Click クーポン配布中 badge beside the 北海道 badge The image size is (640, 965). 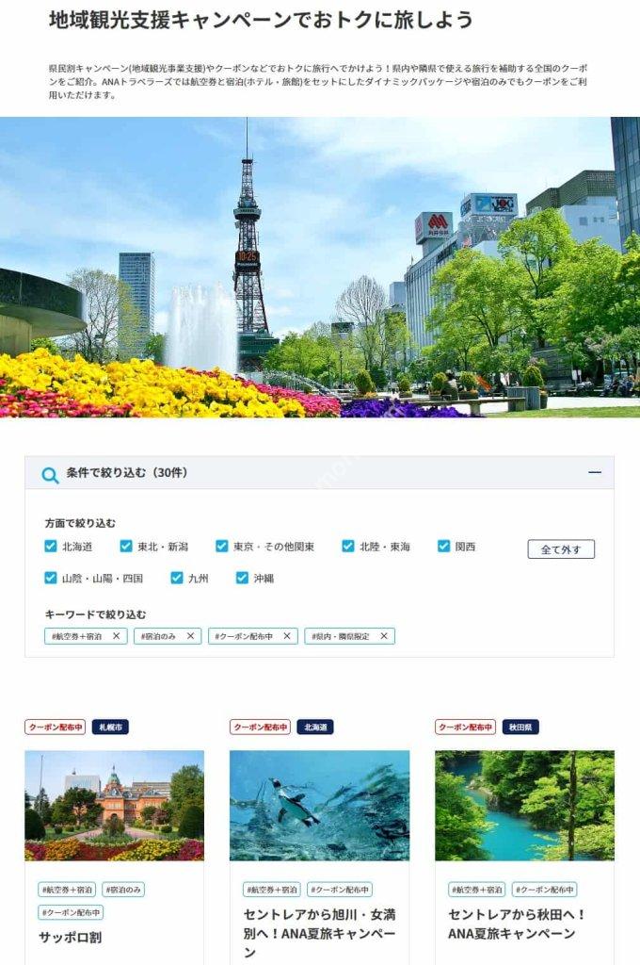click(260, 727)
